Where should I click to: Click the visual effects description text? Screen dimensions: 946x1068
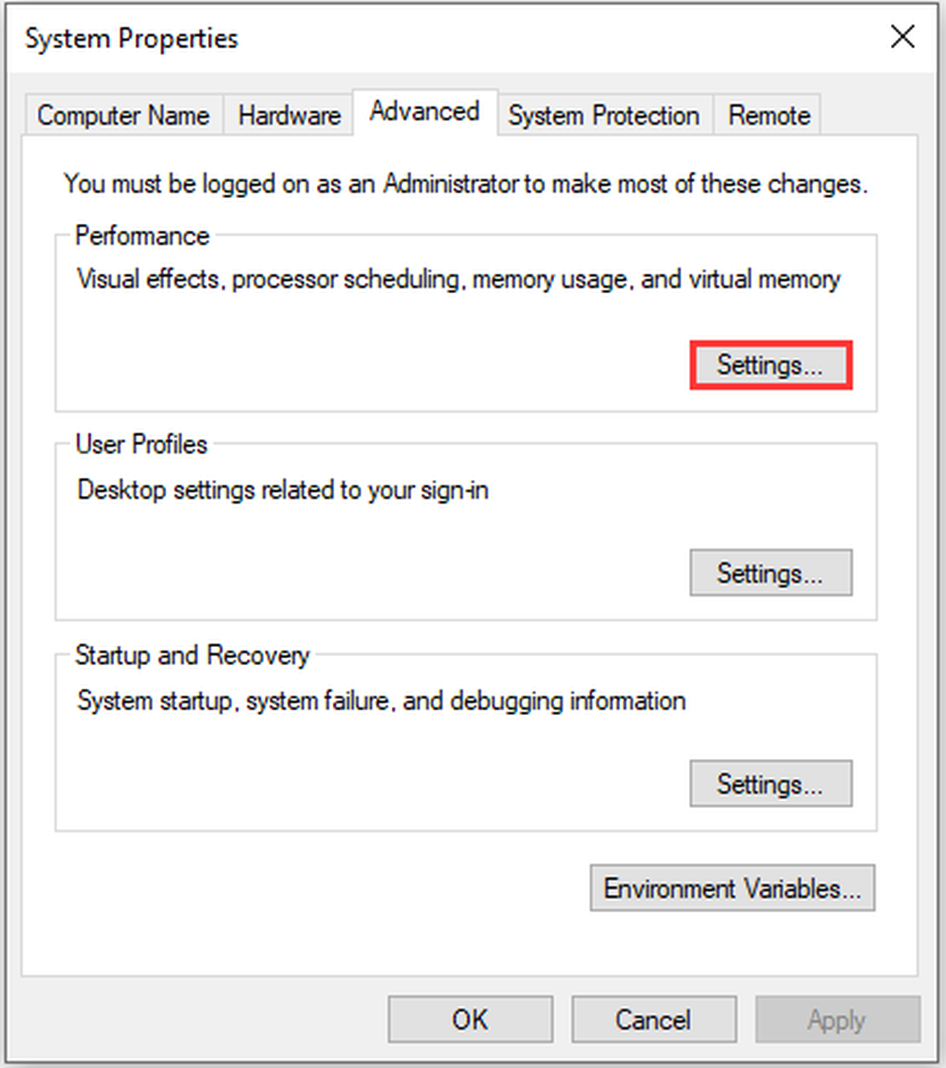(459, 279)
